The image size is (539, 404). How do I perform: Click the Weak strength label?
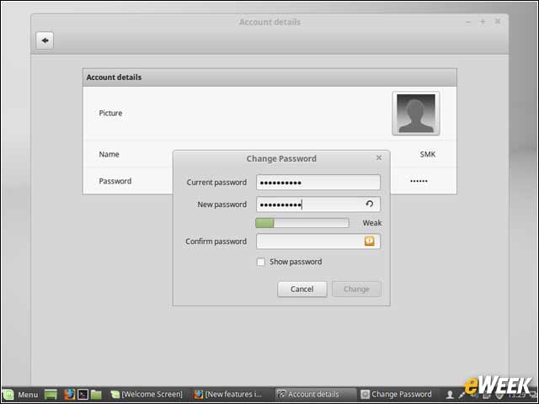[372, 223]
